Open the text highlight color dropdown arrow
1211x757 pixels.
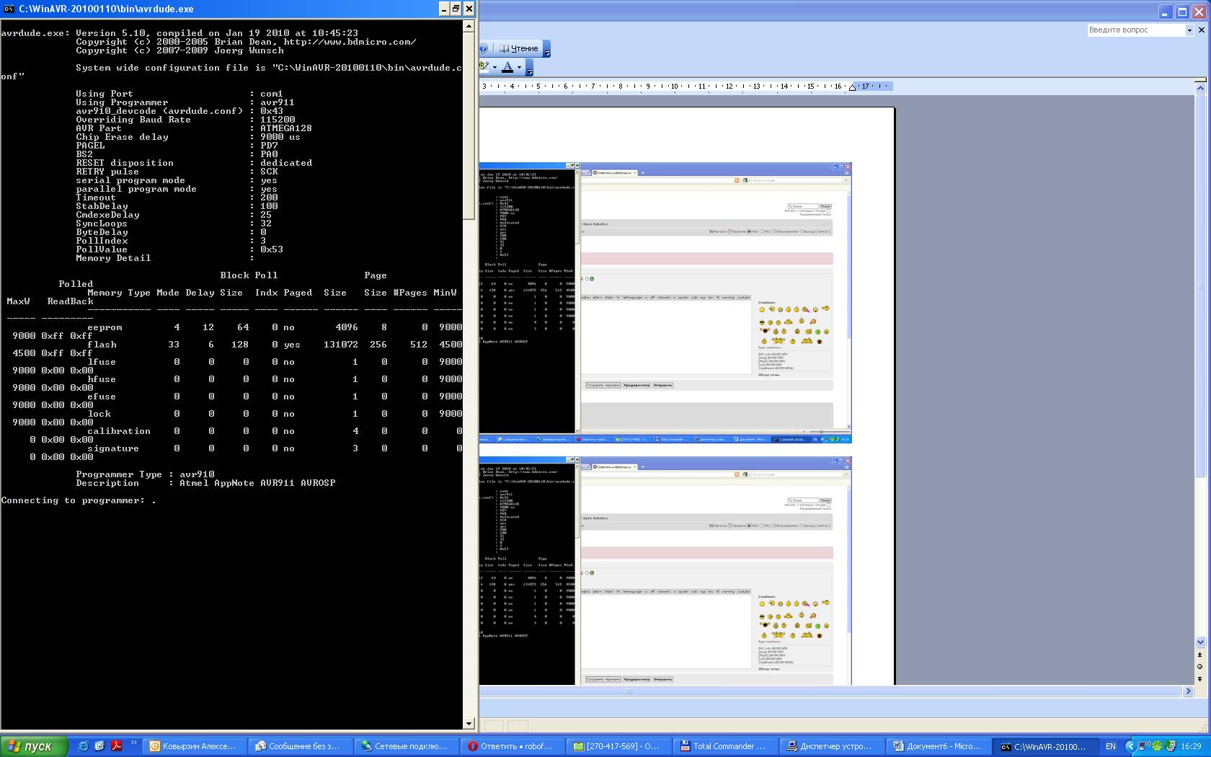[494, 67]
